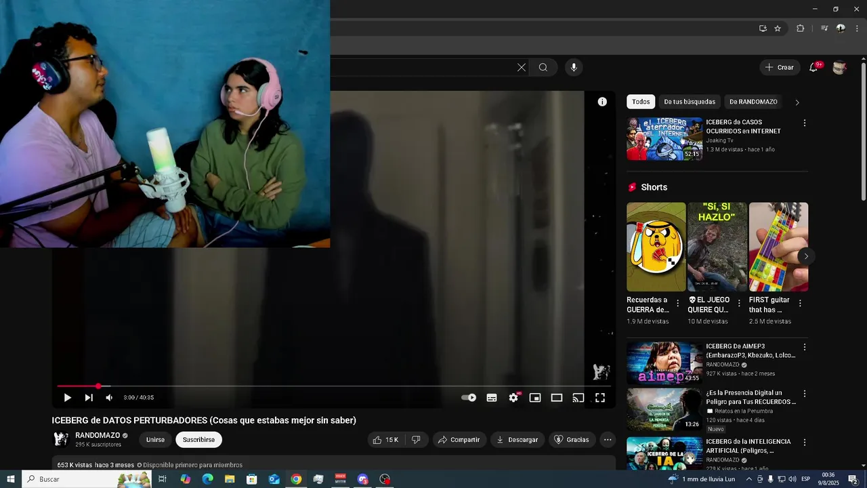
Task: Open ICEBERG de CASOS OCURRIDOS thumbnail
Action: pos(664,139)
